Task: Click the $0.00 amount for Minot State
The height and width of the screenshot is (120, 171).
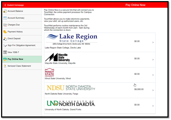Action: click(137, 74)
